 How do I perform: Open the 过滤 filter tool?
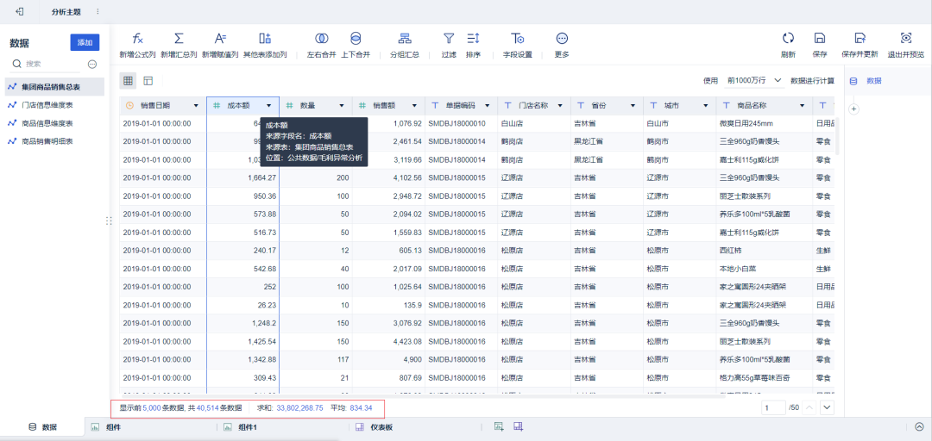click(x=449, y=39)
